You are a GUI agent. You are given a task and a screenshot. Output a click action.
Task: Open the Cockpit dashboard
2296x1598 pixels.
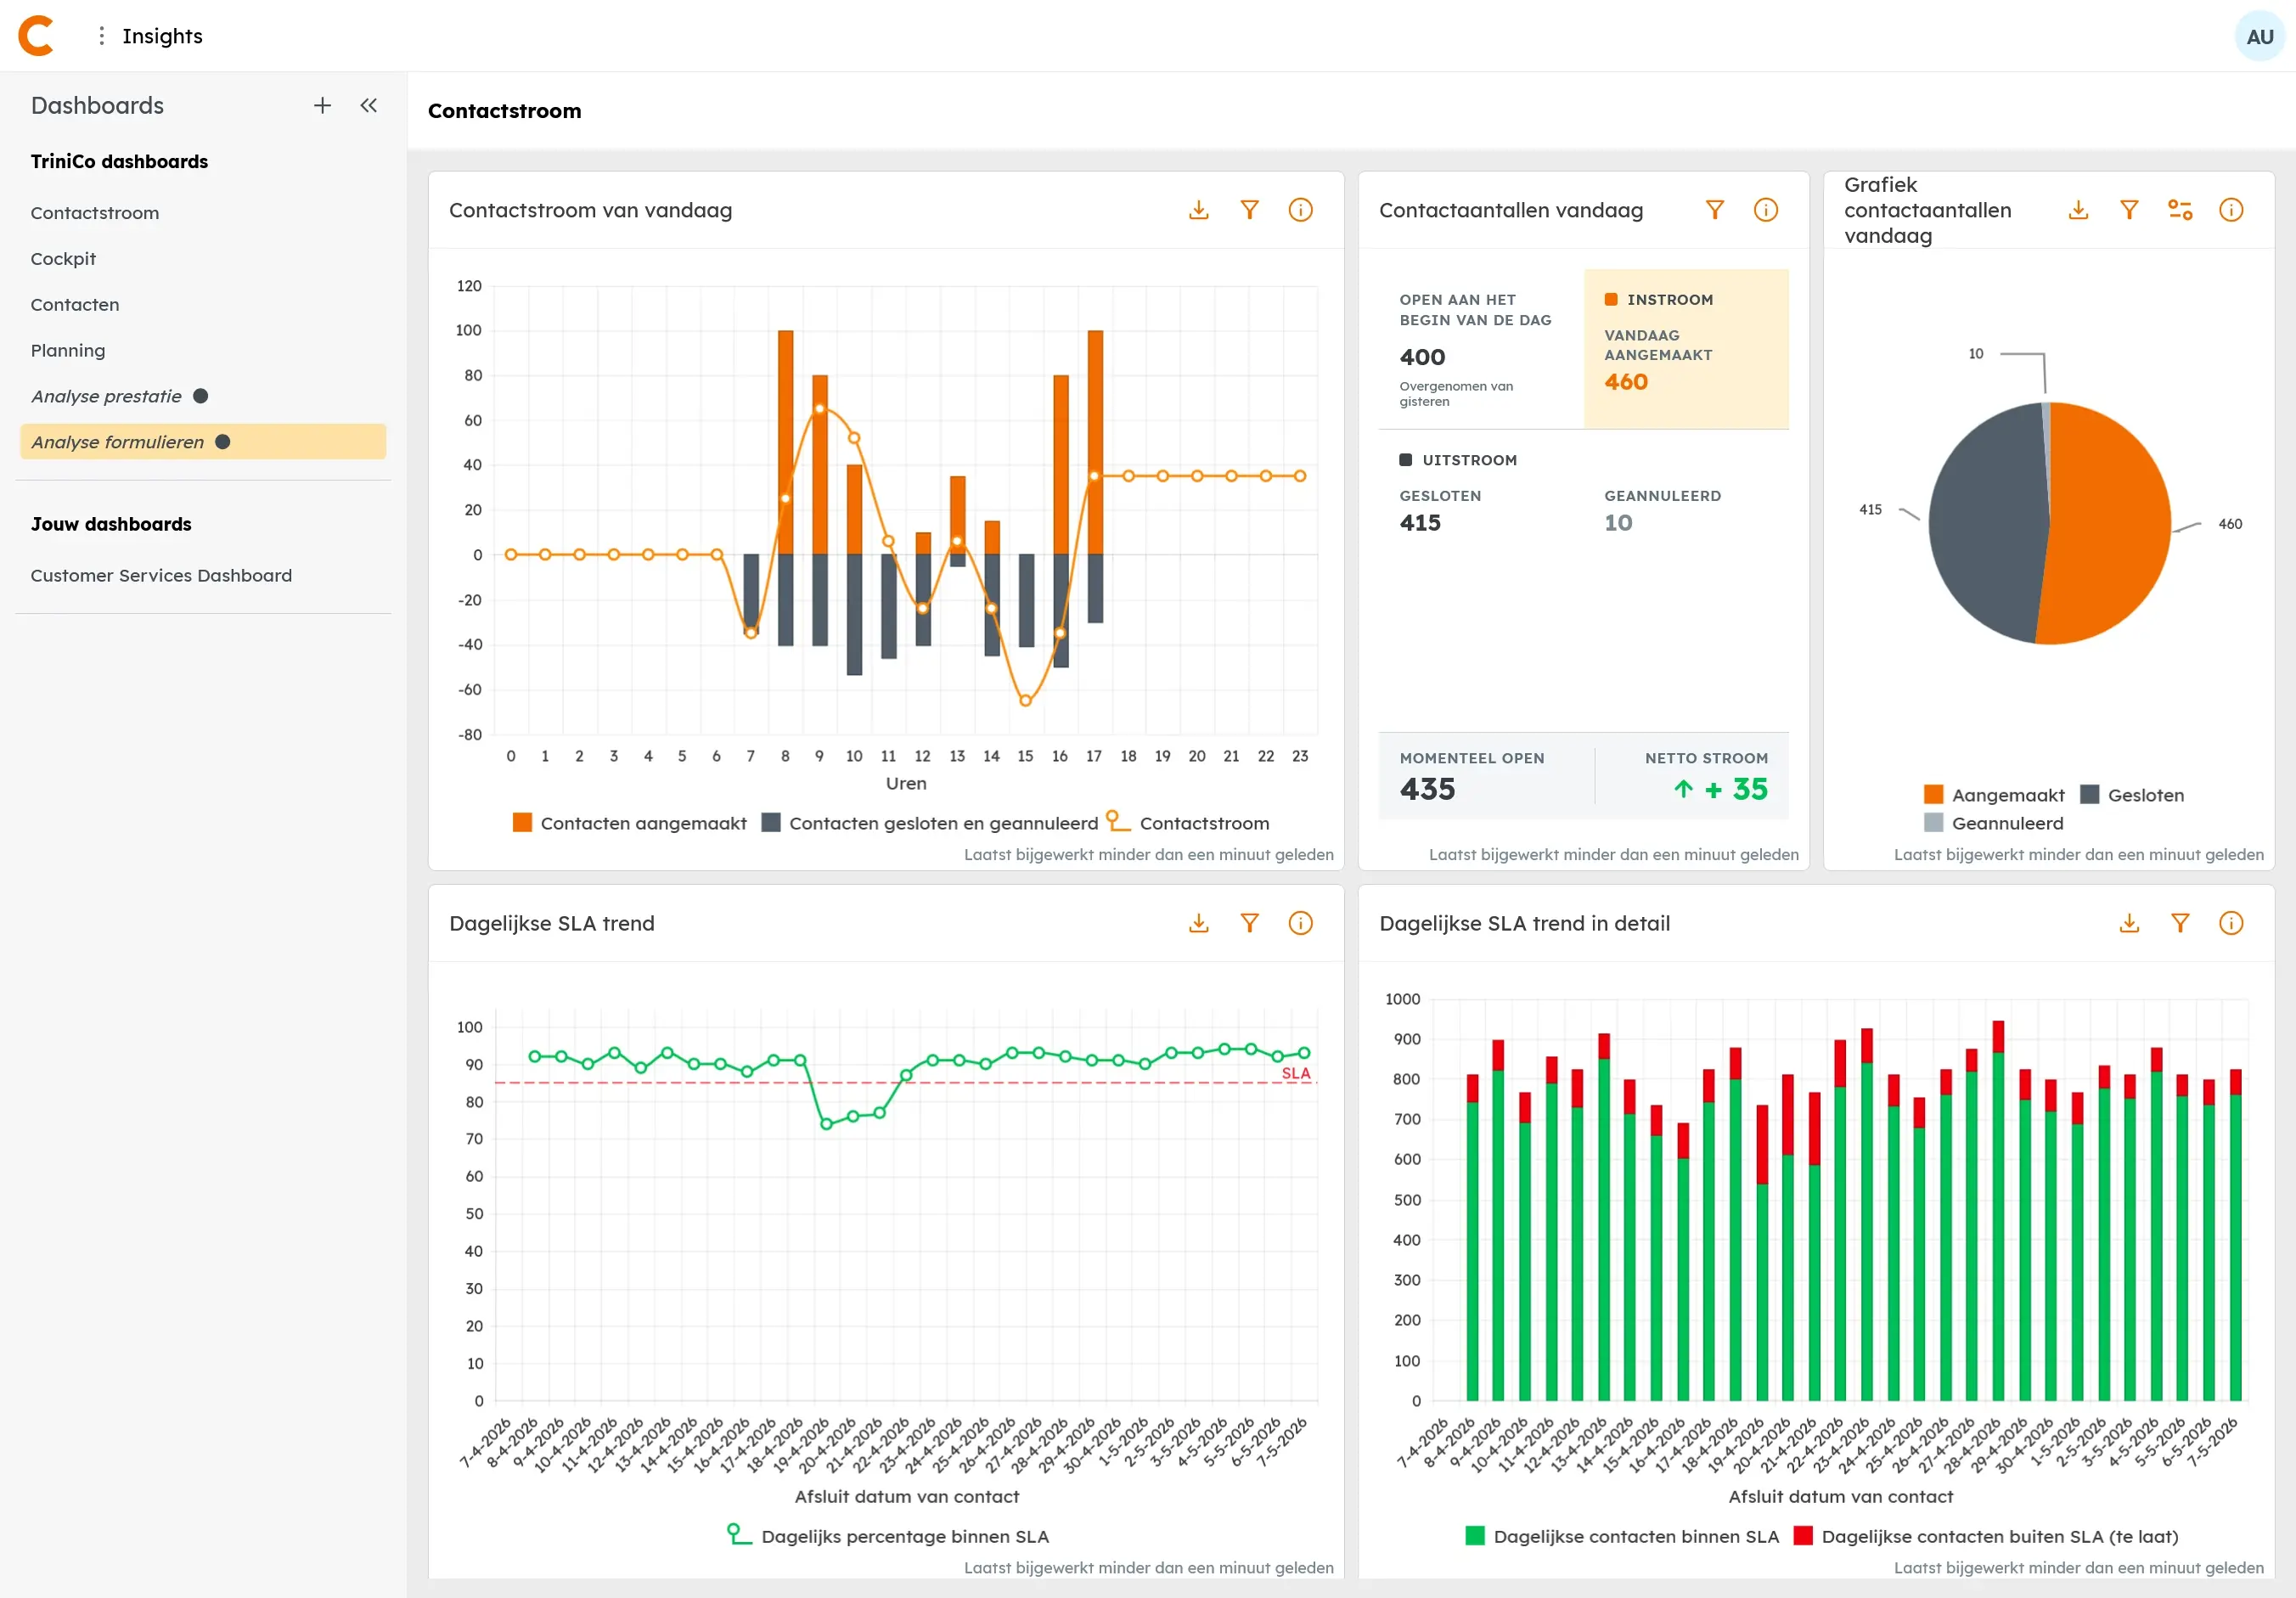click(63, 259)
